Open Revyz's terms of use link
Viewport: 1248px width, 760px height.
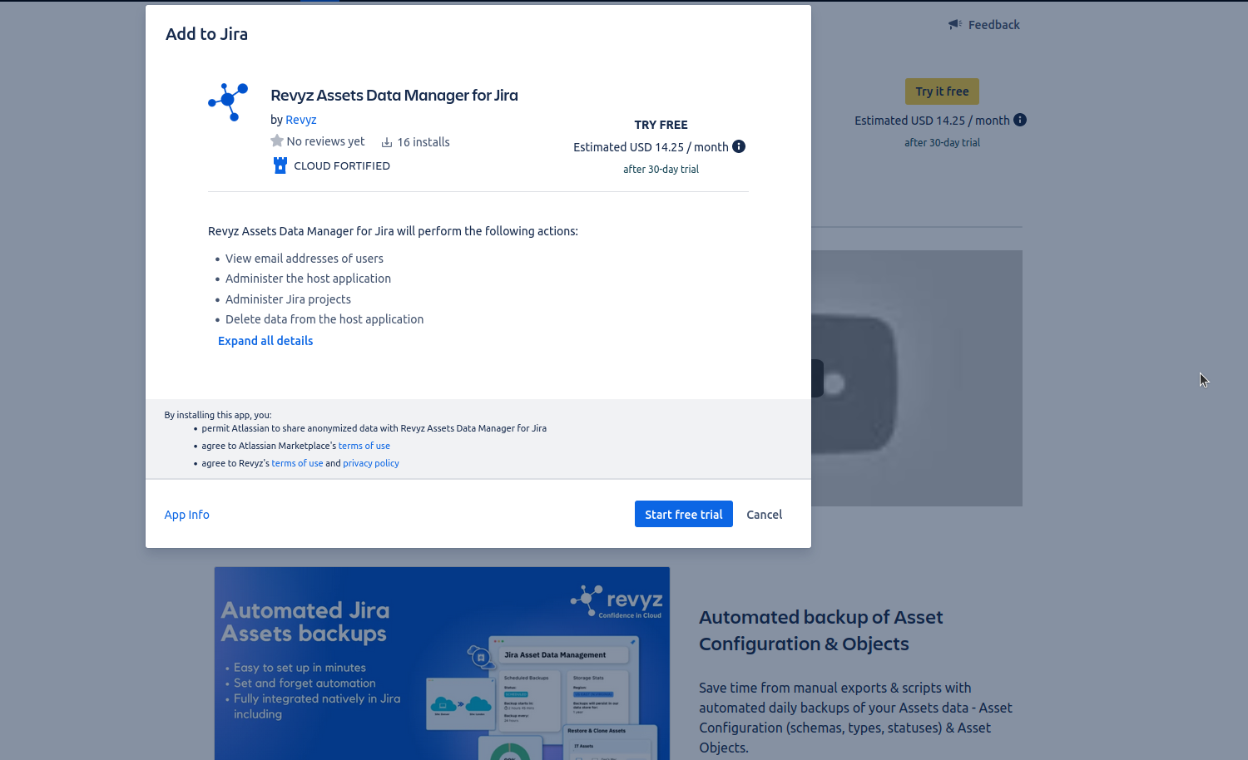tap(297, 463)
